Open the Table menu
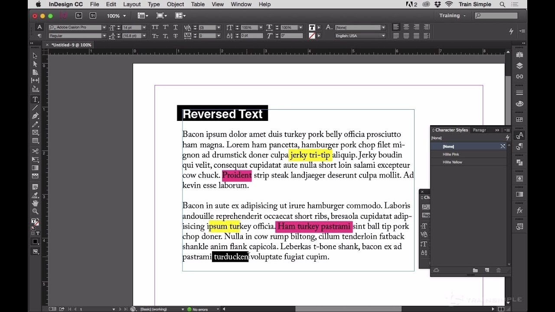Screen dimensions: 555x312 (198, 4)
